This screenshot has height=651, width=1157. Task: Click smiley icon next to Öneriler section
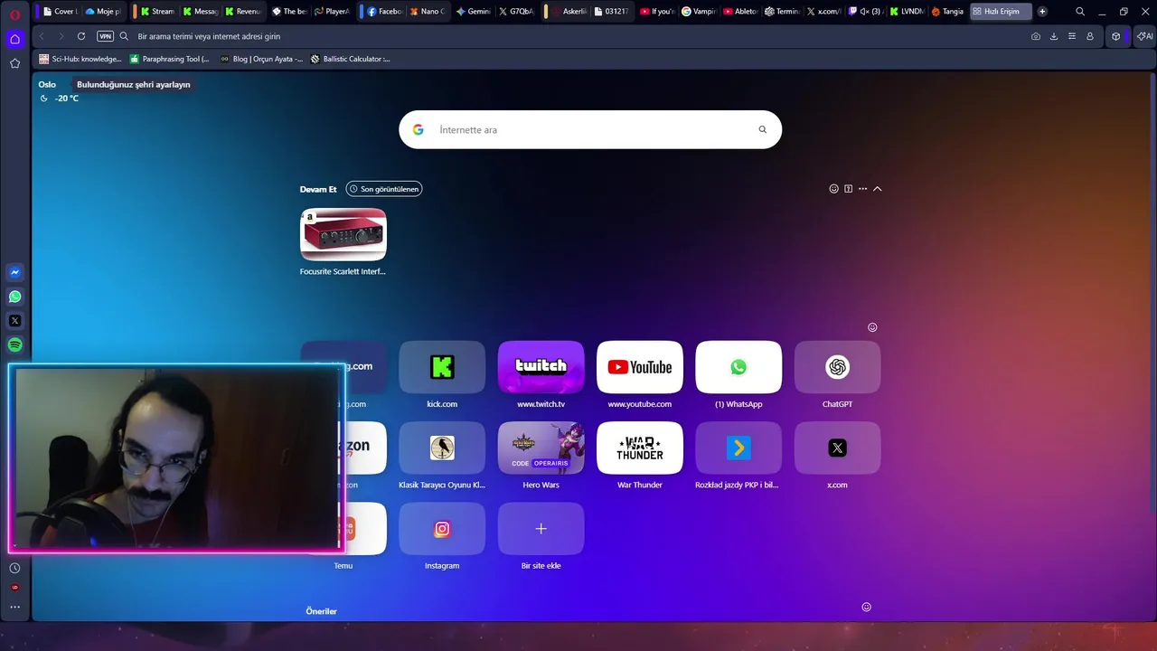pyautogui.click(x=866, y=607)
